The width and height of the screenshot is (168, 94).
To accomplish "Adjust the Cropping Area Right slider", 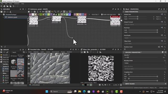I will click(157, 77).
